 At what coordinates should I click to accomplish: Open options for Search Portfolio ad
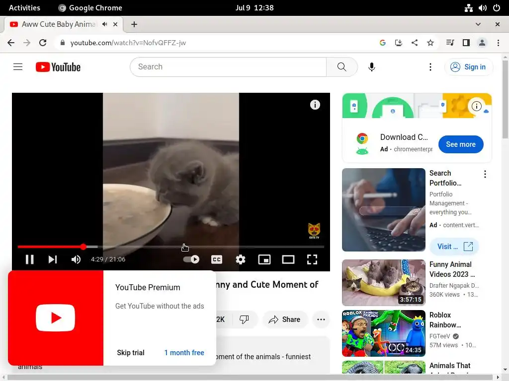pos(485,174)
